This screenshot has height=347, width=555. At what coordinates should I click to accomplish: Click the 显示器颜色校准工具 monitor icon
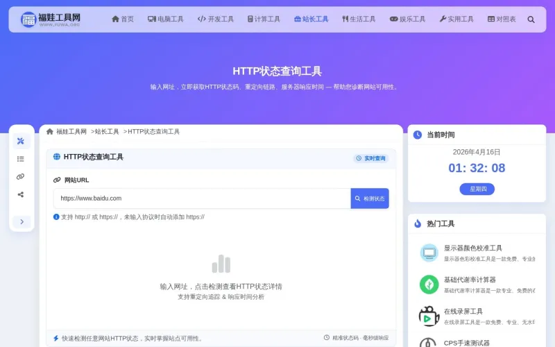click(x=429, y=253)
